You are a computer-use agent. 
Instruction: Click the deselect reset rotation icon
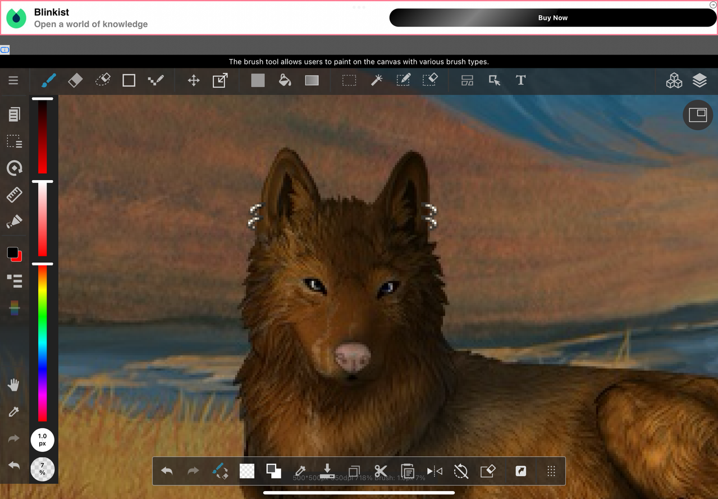tap(461, 471)
